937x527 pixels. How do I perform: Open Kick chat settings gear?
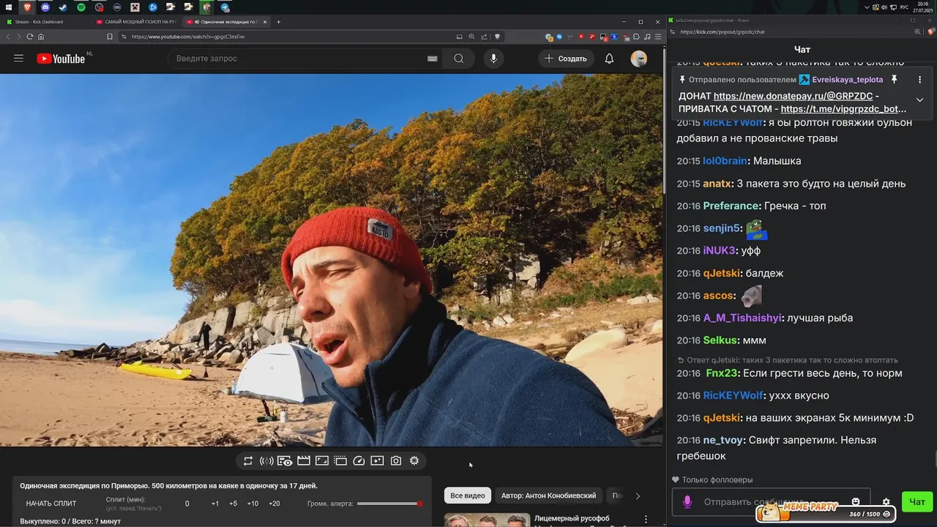886,502
